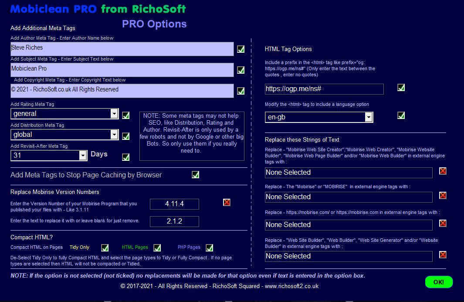Screen dimensions: 464x302
Task: Click the Author Name field with Steve Riches
Action: [x=122, y=49]
